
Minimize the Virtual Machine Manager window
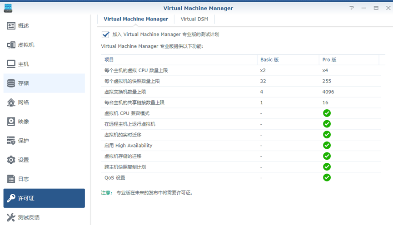coord(363,8)
